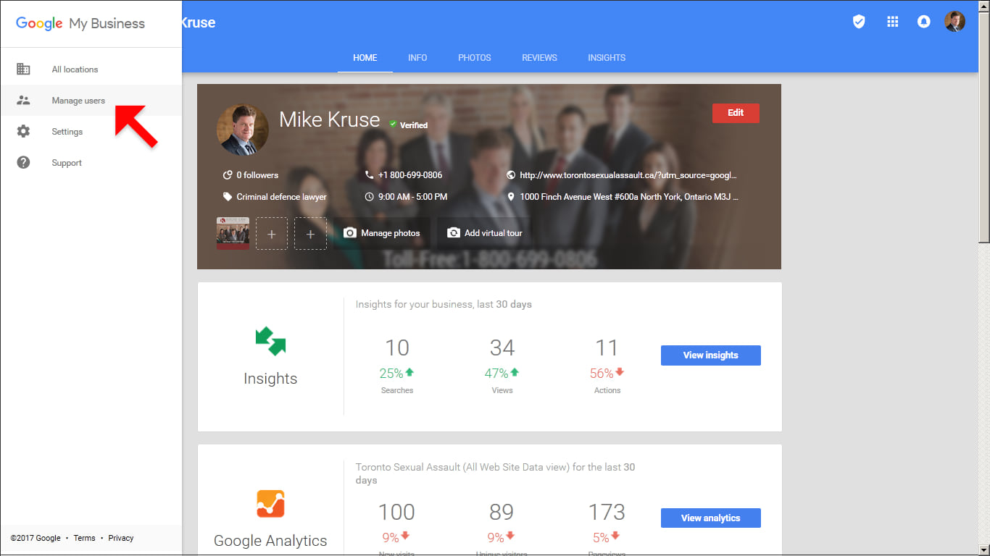The height and width of the screenshot is (556, 990).
Task: Click the camera icon on Add virtual tour
Action: point(454,233)
